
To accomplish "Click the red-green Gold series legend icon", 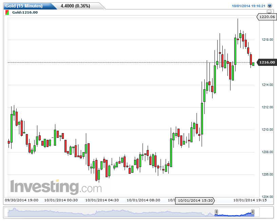I will 7,12.
